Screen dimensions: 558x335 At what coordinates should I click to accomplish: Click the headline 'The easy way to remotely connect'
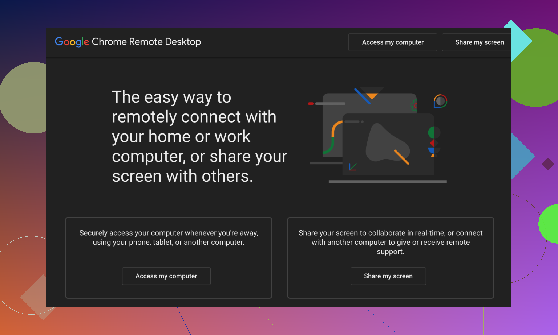click(199, 137)
